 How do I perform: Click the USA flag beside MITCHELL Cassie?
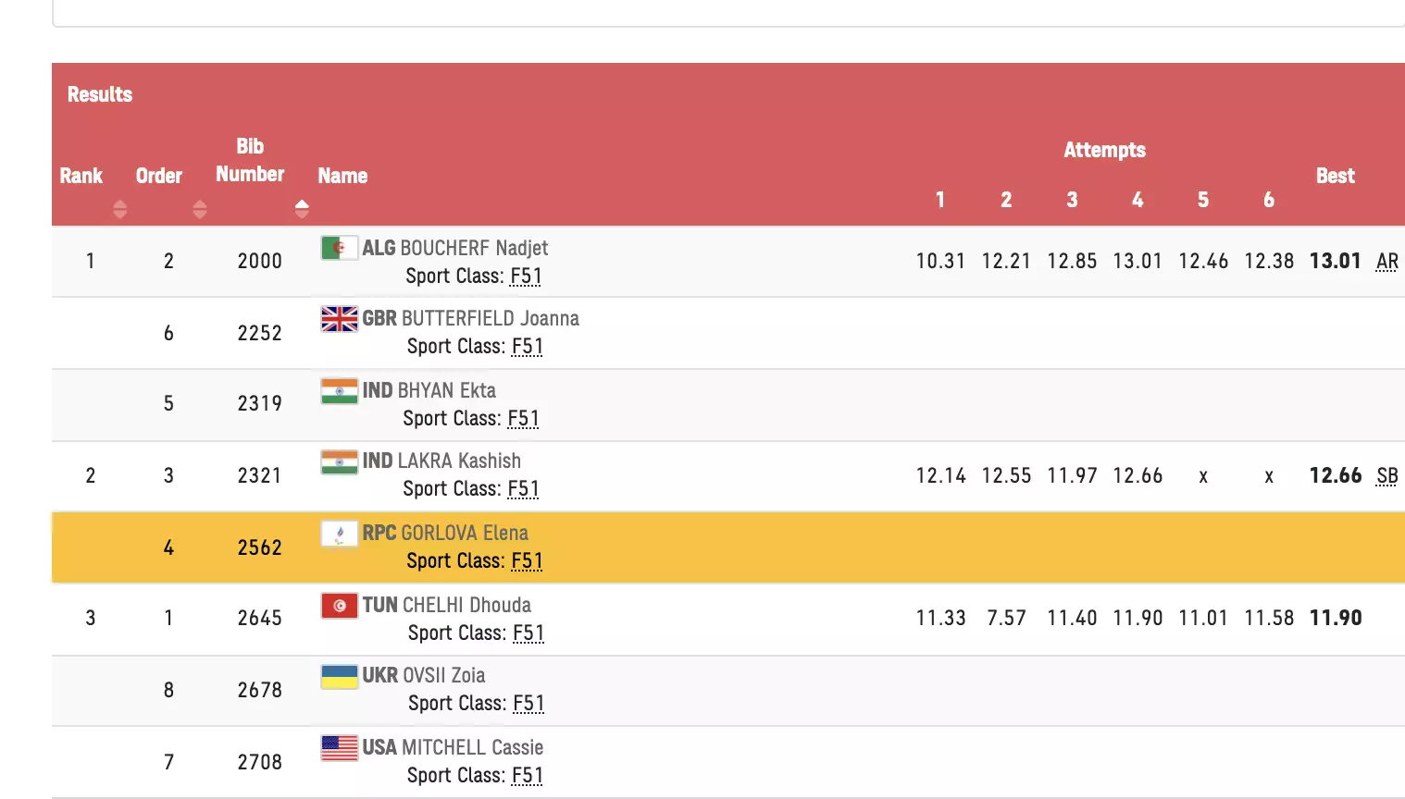pos(339,748)
